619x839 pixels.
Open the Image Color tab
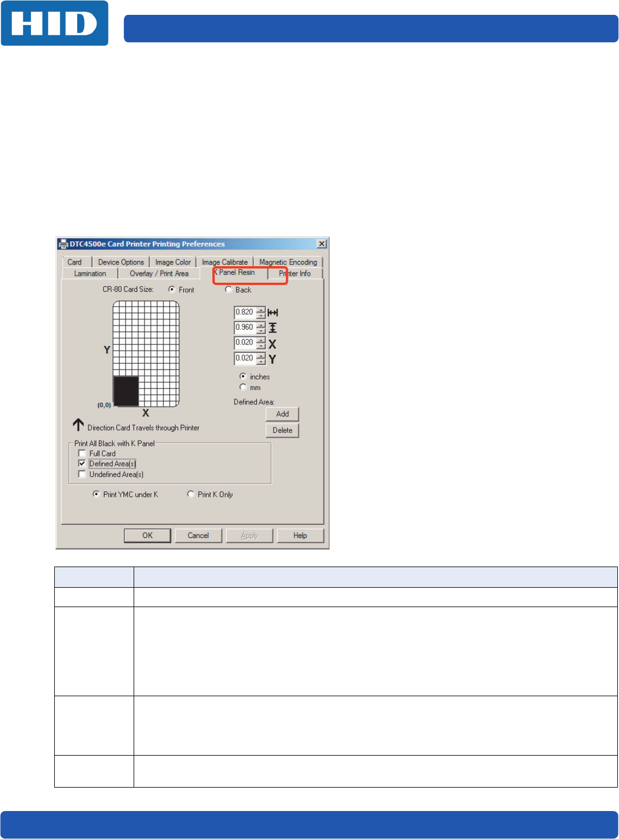(x=173, y=262)
